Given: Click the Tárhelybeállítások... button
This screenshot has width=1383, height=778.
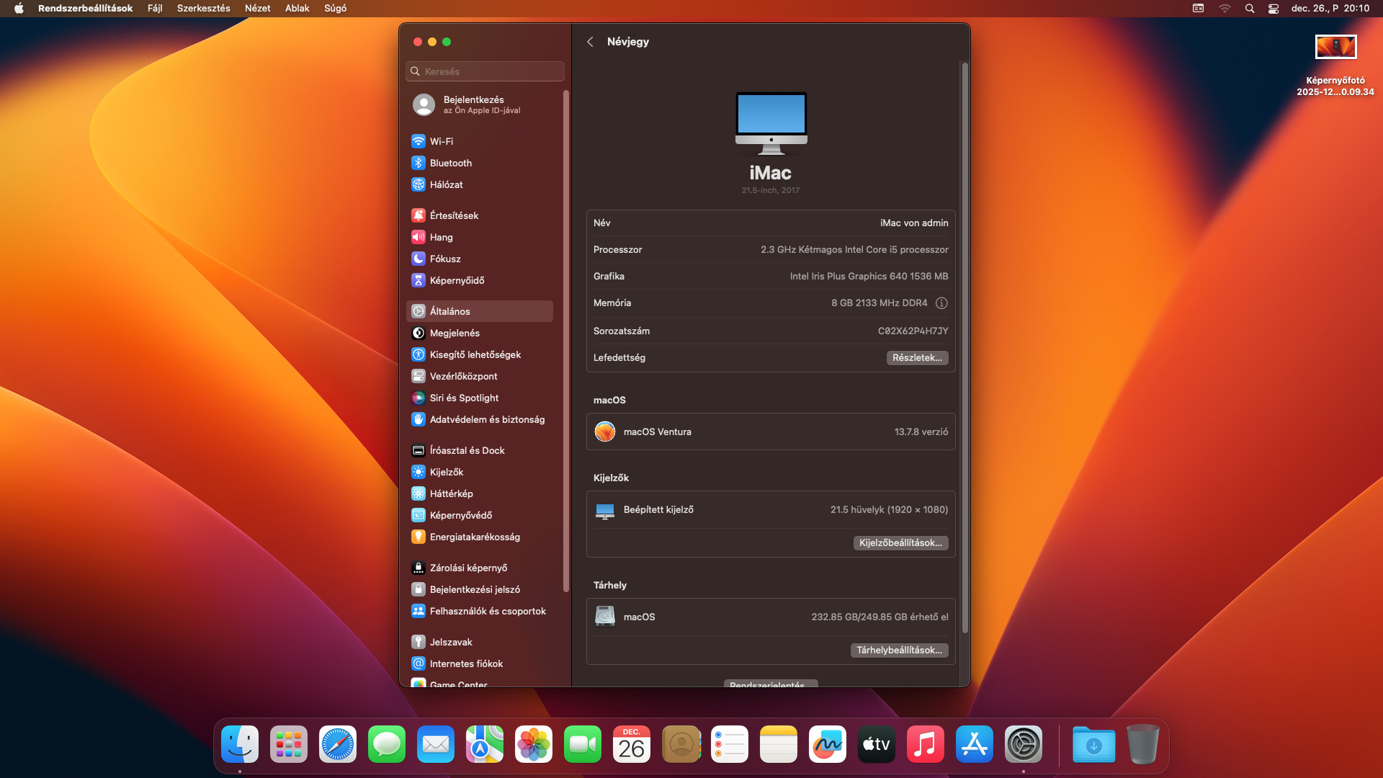Looking at the screenshot, I should tap(898, 650).
